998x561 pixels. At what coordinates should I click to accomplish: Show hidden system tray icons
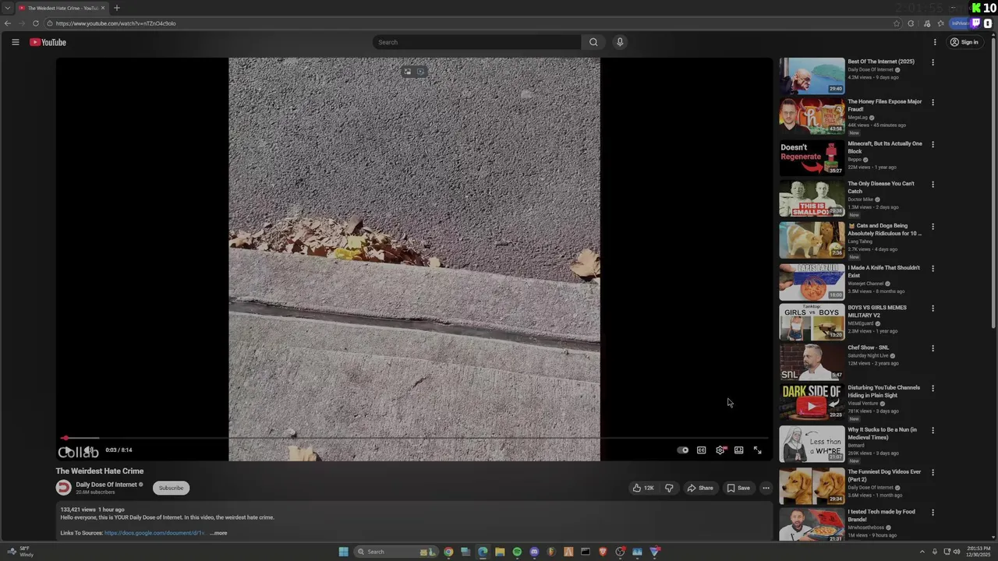tap(922, 552)
